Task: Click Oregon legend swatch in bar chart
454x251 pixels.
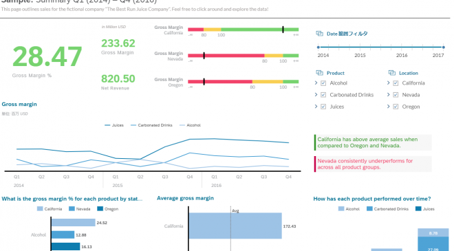Action: point(100,209)
